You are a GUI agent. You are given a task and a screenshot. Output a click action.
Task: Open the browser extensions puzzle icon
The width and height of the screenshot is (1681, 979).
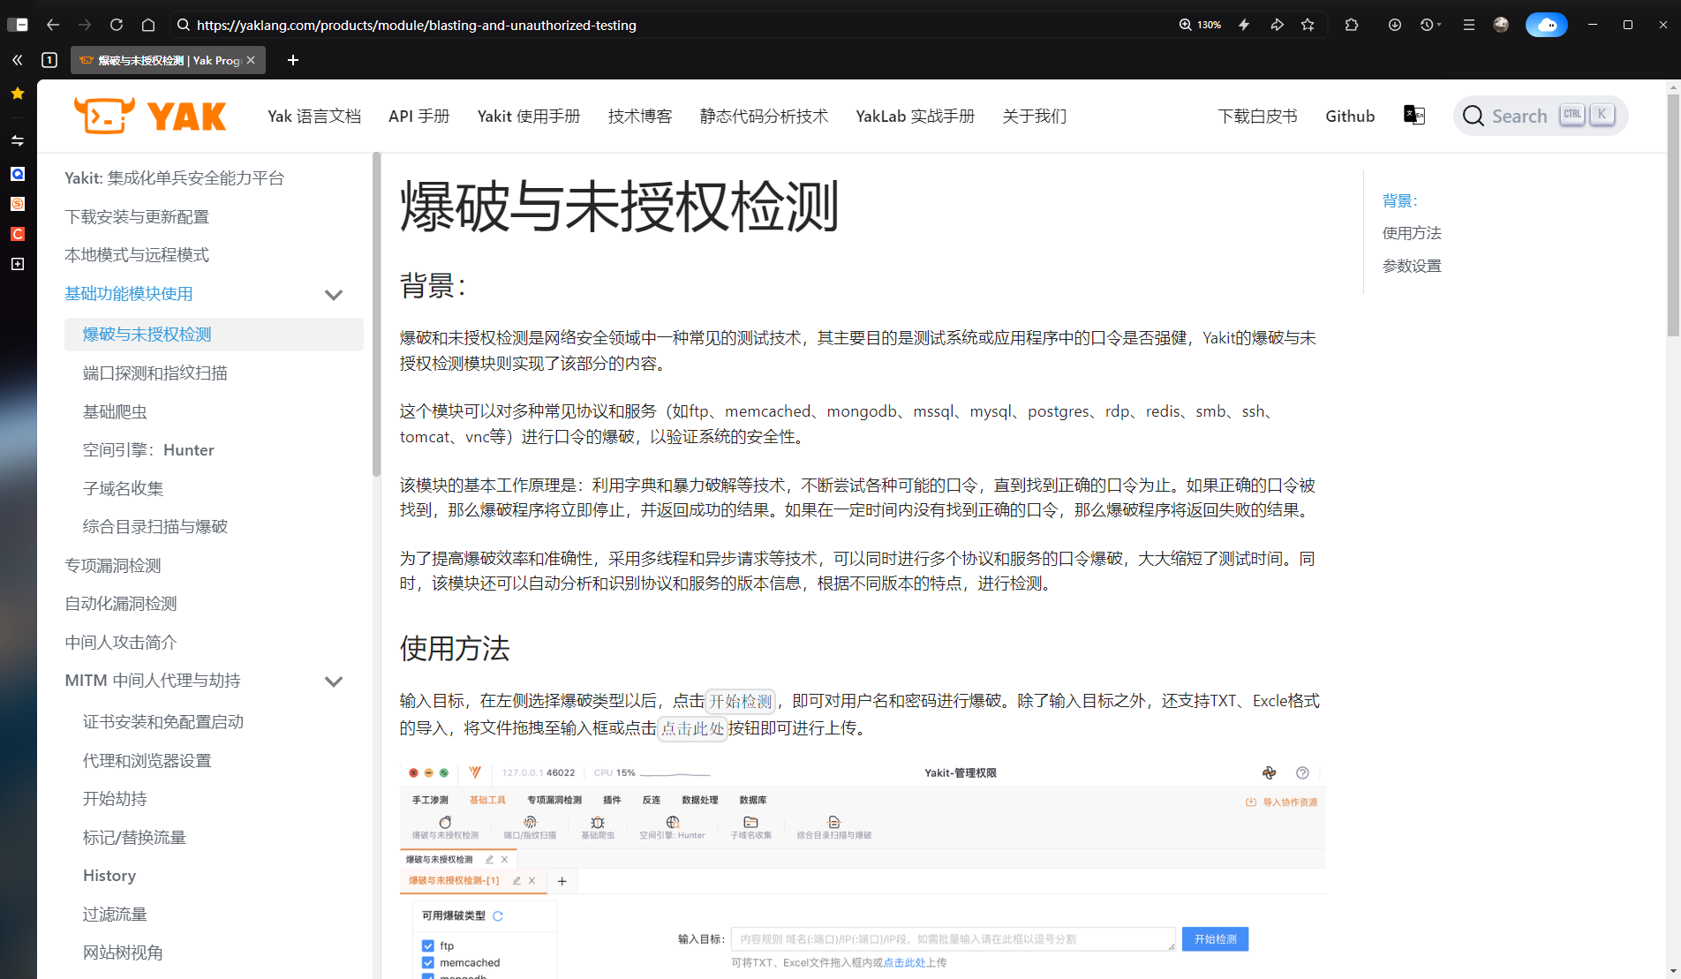pos(1352,25)
